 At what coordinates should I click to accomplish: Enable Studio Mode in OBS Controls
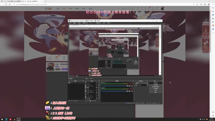coord(156,89)
